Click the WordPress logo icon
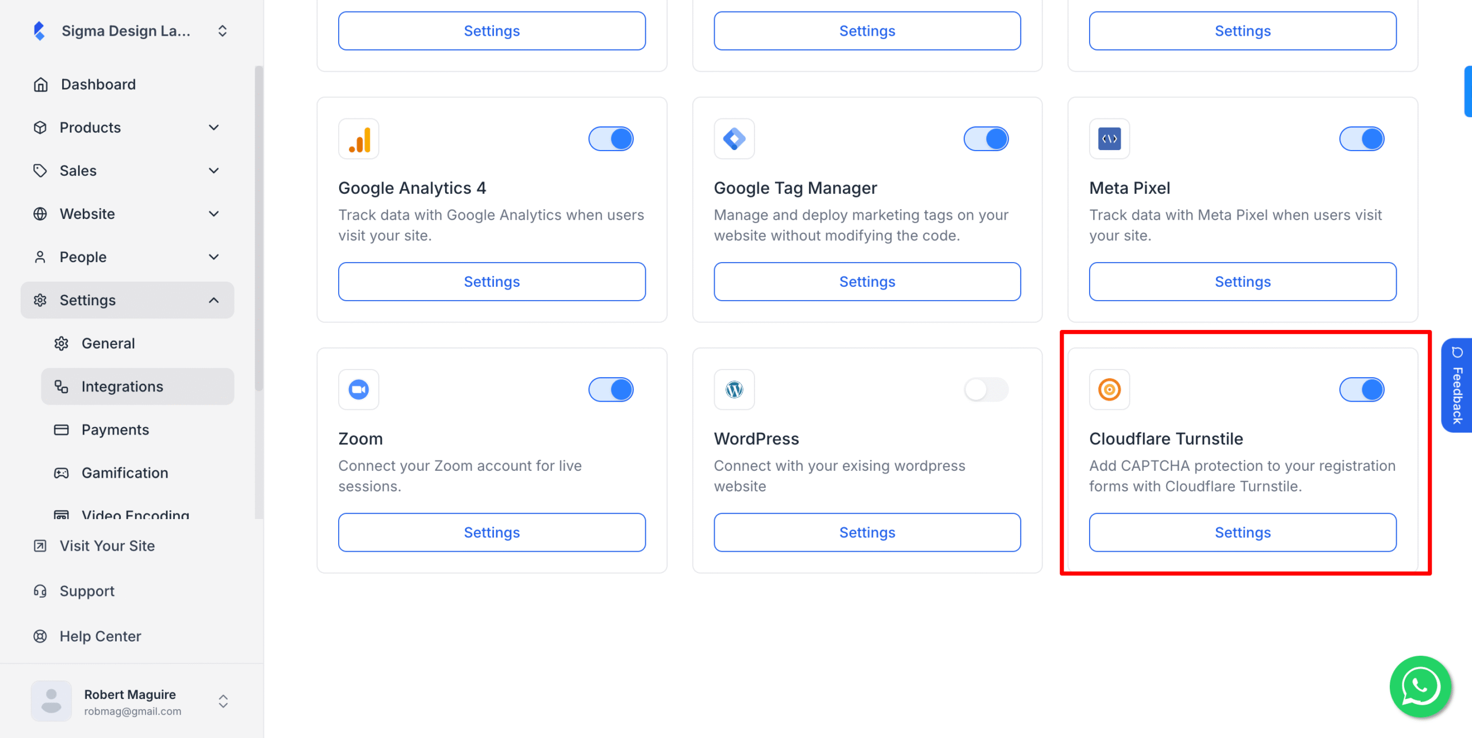The image size is (1472, 738). pyautogui.click(x=734, y=390)
